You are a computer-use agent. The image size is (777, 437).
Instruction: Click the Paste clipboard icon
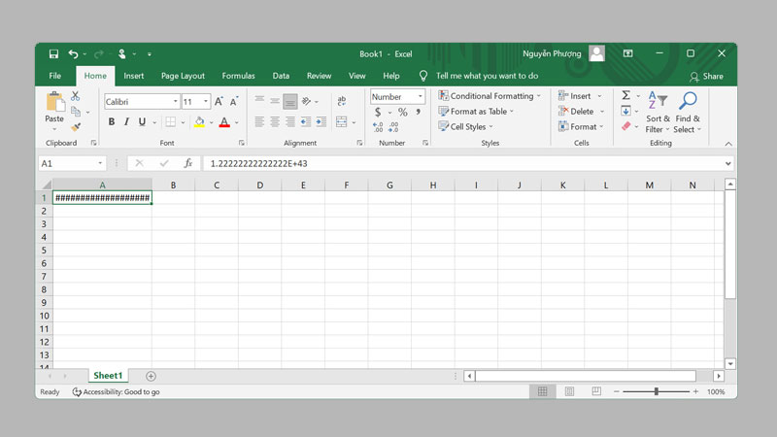[x=54, y=102]
